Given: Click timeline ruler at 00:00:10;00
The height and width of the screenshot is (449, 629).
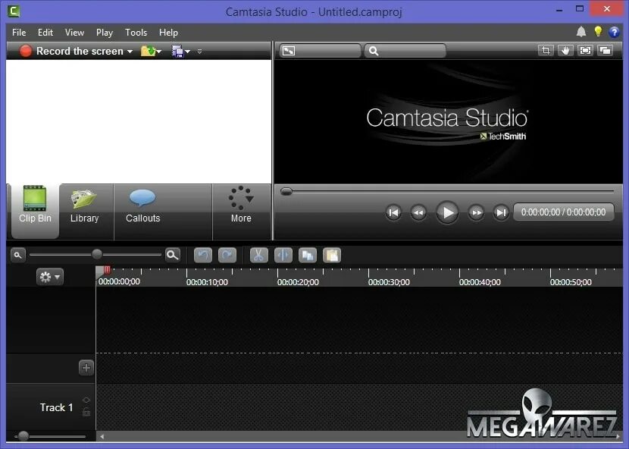Looking at the screenshot, I should pyautogui.click(x=207, y=282).
